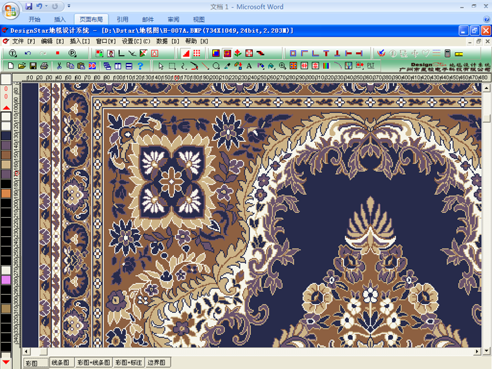Viewport: 492px width, 369px height.
Task: Click the red T-shaped border icon
Action: coord(327,54)
